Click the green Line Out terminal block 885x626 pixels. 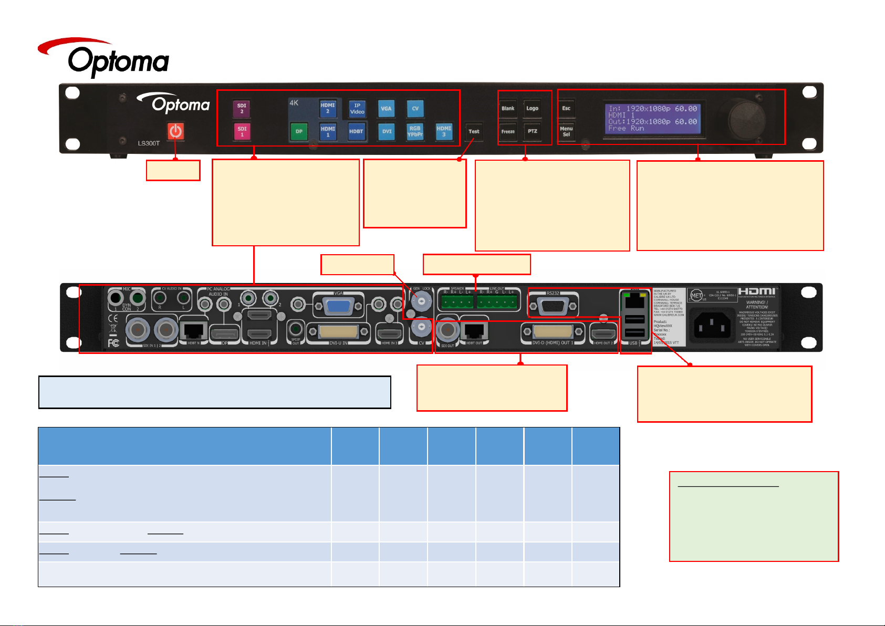(497, 301)
